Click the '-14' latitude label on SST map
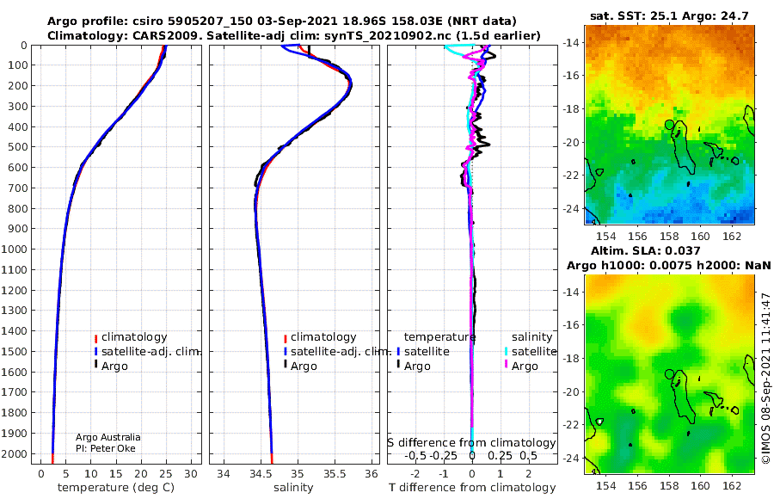Viewport: 774px width, 499px height. point(570,42)
